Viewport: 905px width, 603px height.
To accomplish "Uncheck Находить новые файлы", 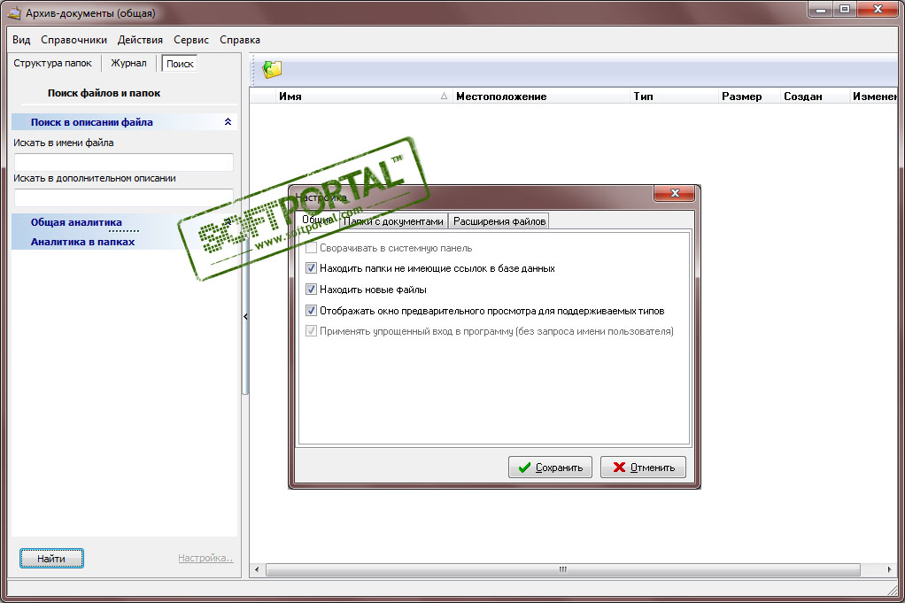I will pyautogui.click(x=311, y=289).
